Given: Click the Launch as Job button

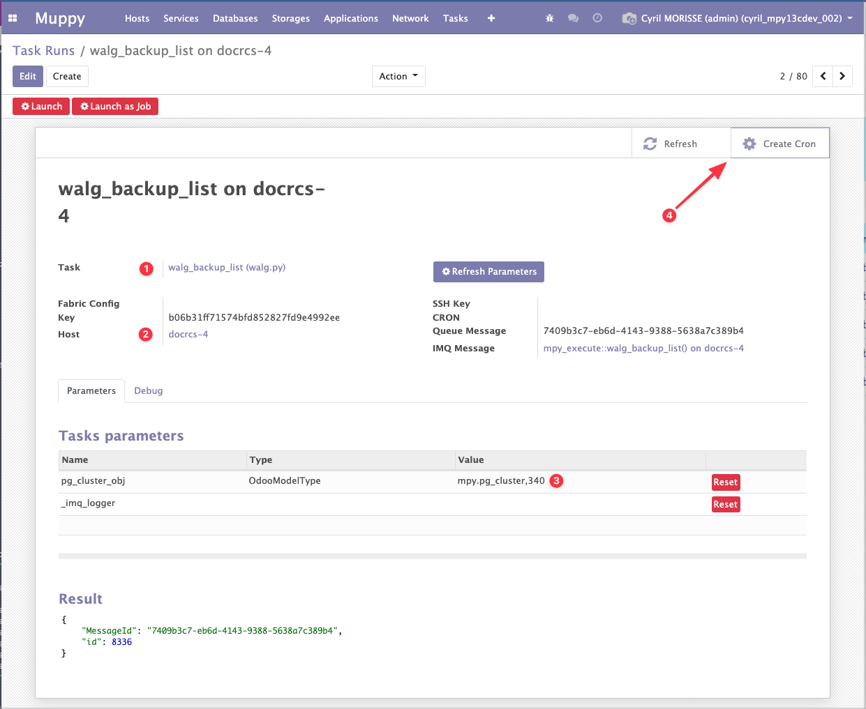Looking at the screenshot, I should click(116, 106).
